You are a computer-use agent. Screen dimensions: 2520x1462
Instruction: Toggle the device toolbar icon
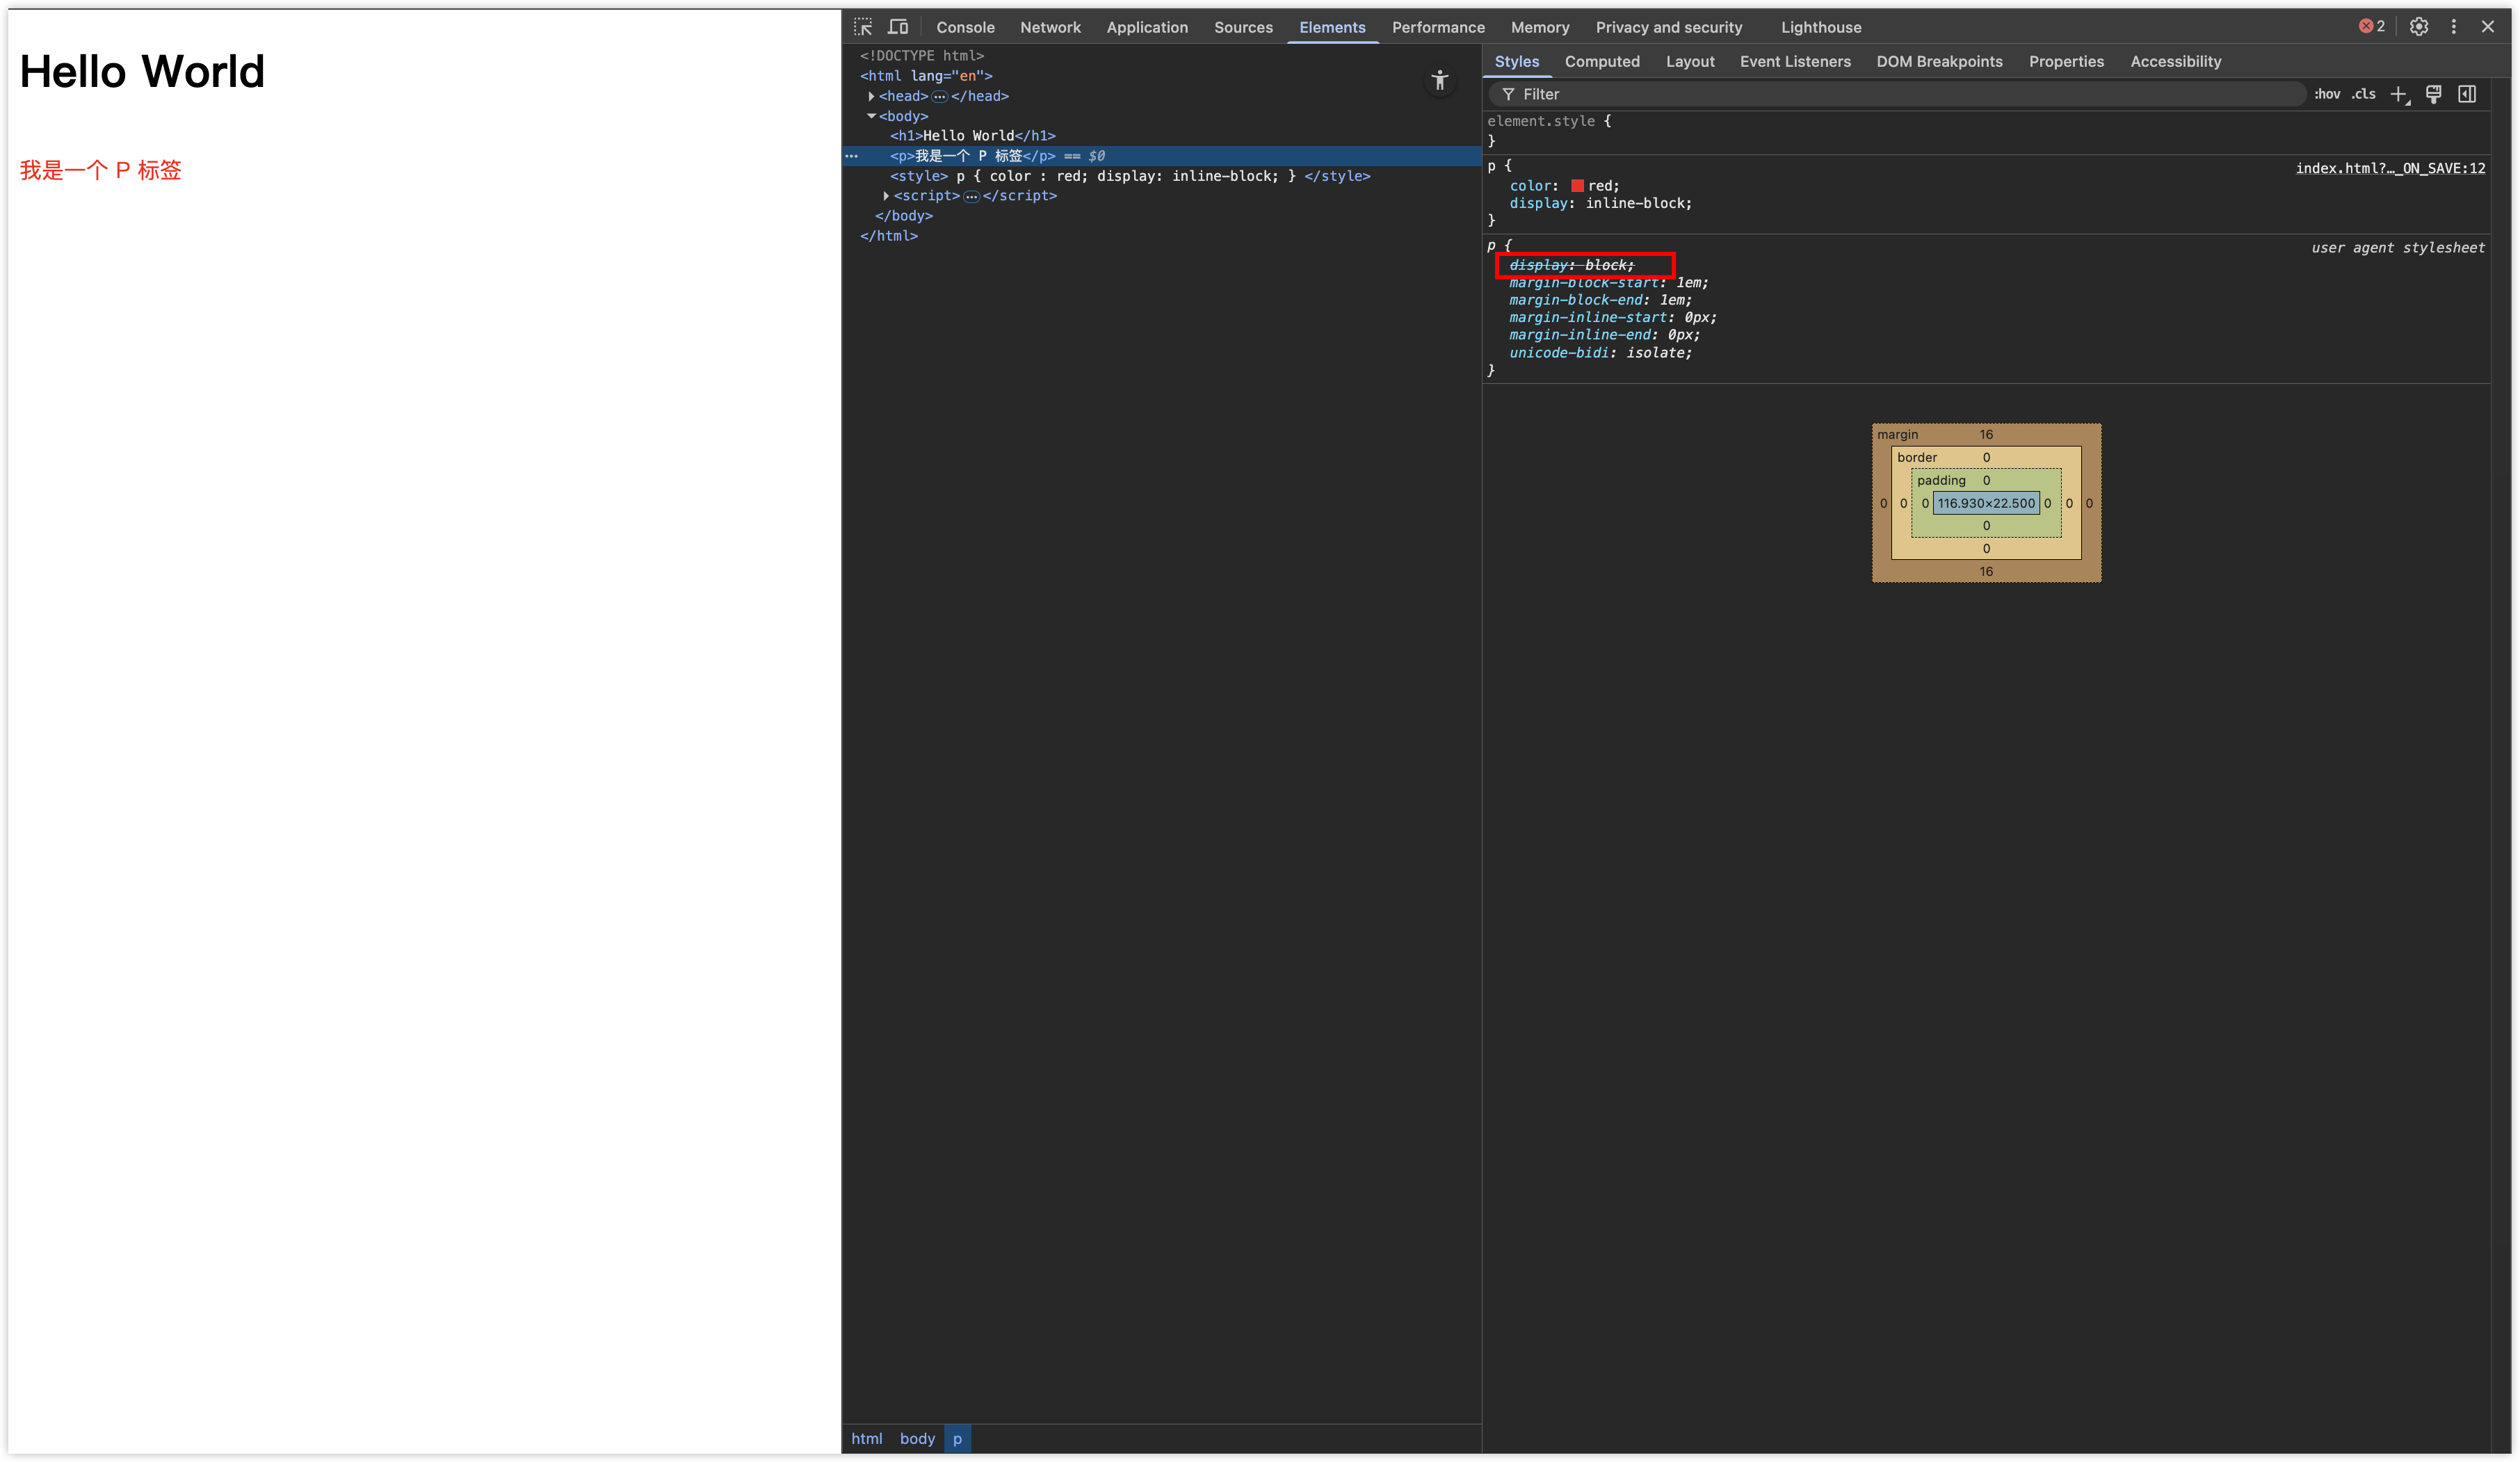coord(898,27)
